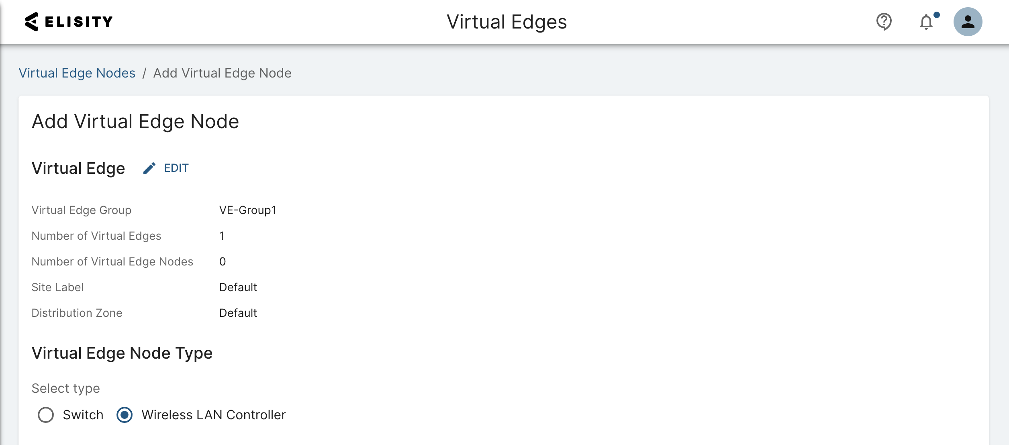Click the Number of Virtual Edge Nodes label
Image resolution: width=1009 pixels, height=445 pixels.
(112, 261)
